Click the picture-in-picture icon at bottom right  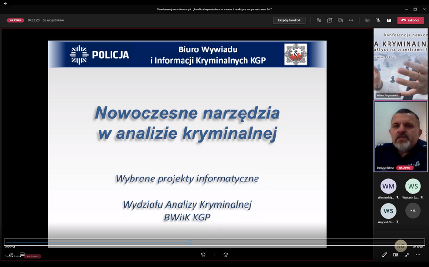(395, 255)
